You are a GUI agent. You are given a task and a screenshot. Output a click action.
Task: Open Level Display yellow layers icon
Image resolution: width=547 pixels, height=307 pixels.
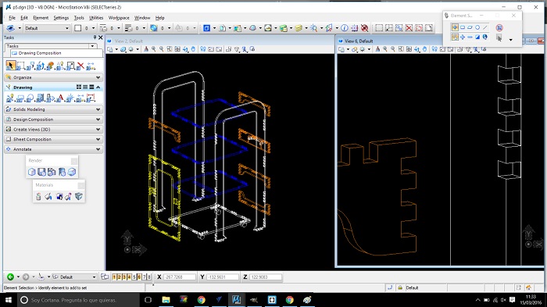pos(299,28)
